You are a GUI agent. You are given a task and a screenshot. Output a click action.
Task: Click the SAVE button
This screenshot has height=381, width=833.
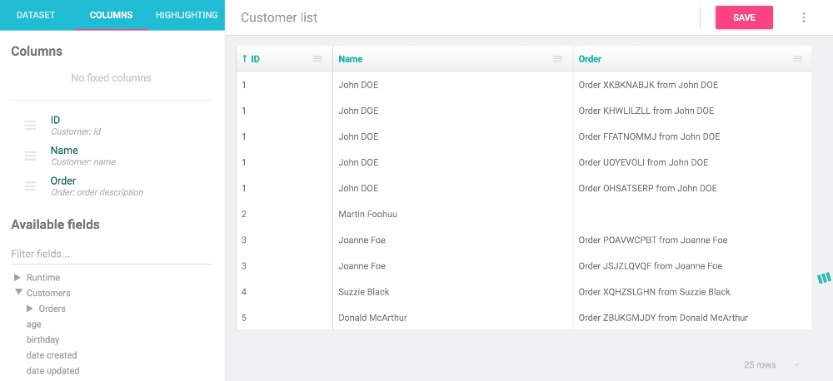pos(744,17)
